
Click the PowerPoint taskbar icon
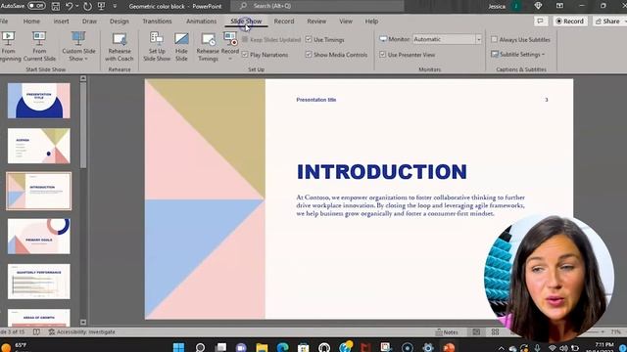click(449, 347)
